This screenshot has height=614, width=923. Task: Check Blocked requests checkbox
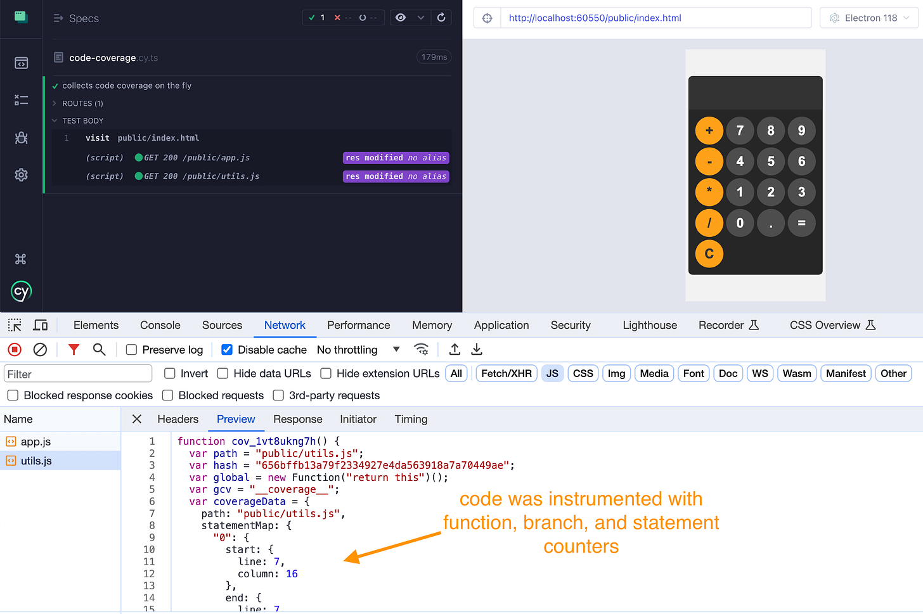coord(168,395)
